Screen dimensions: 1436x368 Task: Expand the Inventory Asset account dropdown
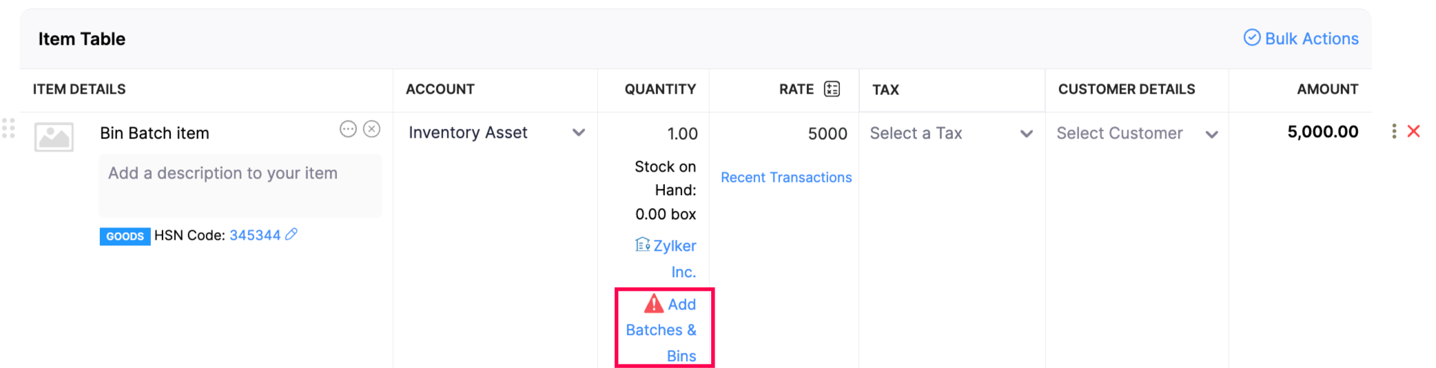point(578,132)
